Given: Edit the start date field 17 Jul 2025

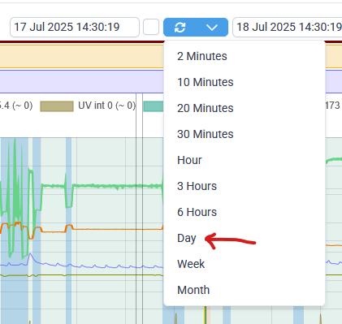Looking at the screenshot, I should (x=75, y=27).
